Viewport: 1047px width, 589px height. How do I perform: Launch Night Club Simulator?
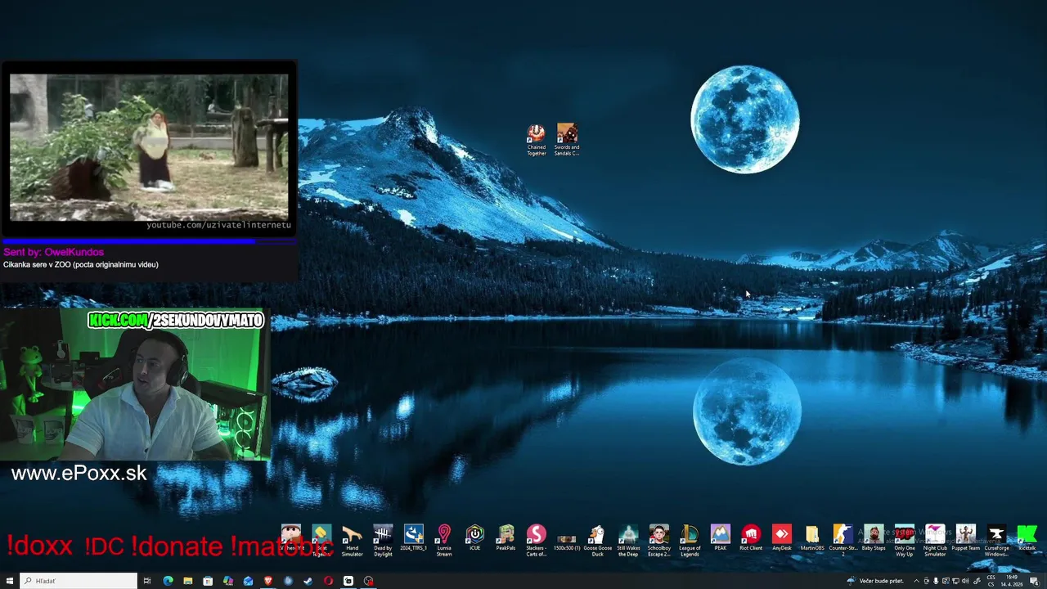tap(935, 542)
